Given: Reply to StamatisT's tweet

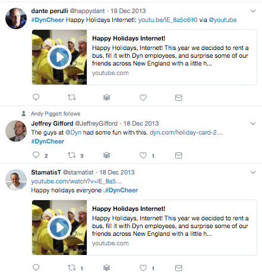Looking at the screenshot, I should click(x=36, y=267).
